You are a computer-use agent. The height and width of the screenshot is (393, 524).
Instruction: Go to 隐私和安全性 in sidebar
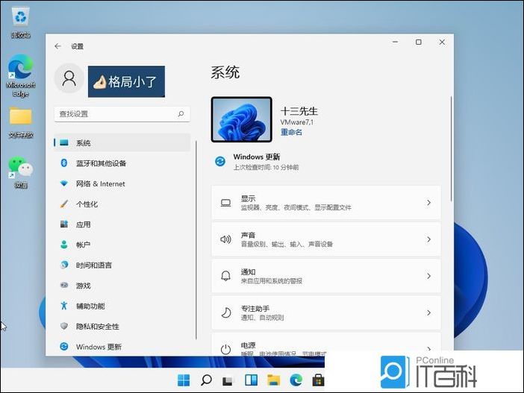(97, 327)
